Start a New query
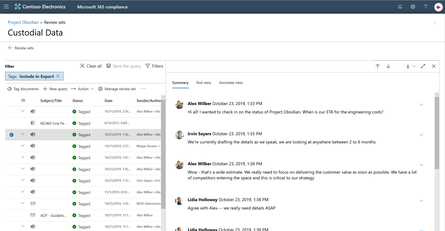The width and height of the screenshot is (445, 231). pyautogui.click(x=55, y=89)
